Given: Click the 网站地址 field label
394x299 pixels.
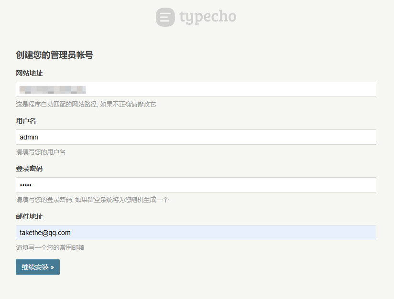Looking at the screenshot, I should click(29, 73).
